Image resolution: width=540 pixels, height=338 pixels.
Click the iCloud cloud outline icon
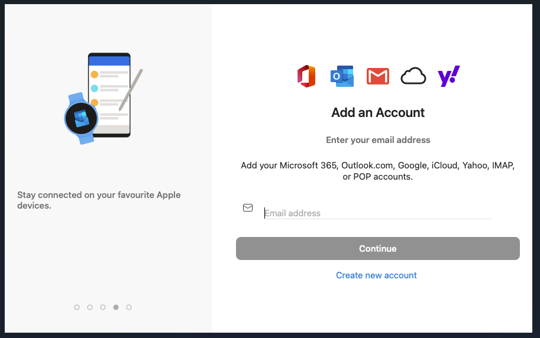pos(413,76)
